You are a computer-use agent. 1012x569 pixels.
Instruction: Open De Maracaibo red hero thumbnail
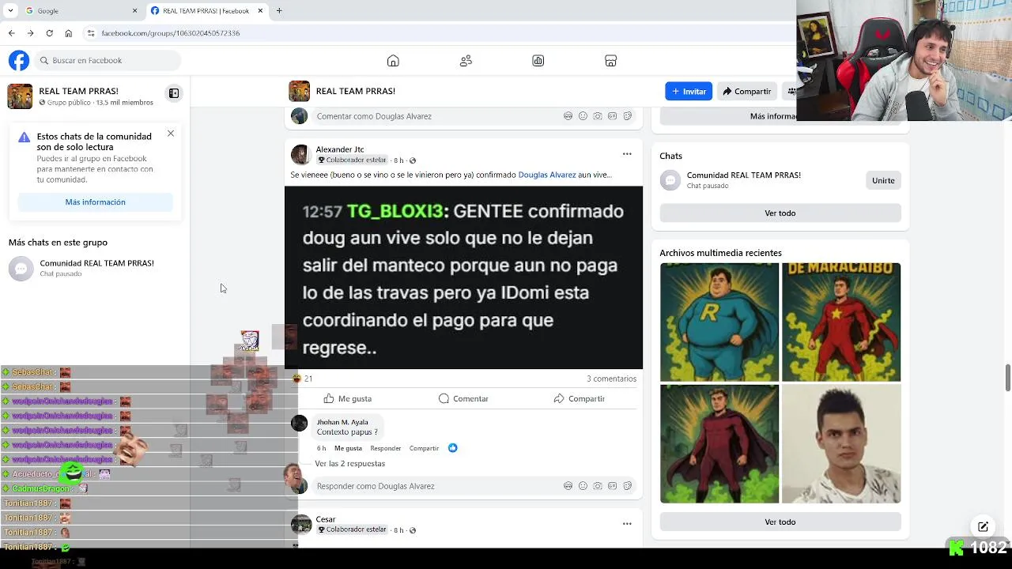(841, 322)
